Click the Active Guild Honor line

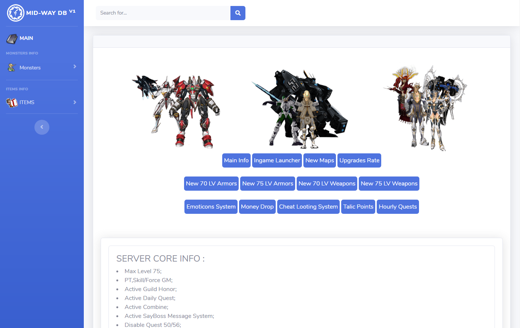point(150,289)
